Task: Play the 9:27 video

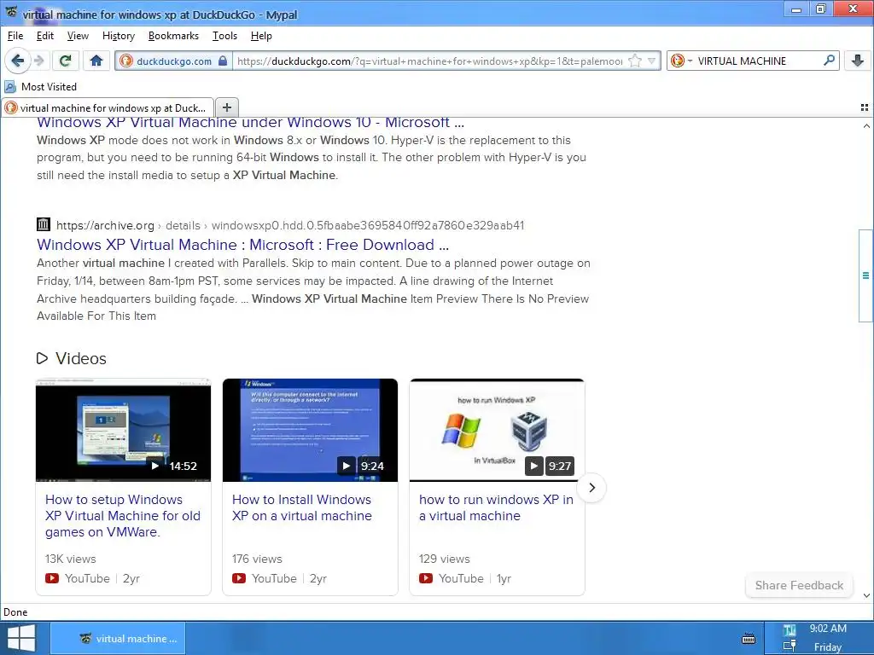Action: click(534, 466)
